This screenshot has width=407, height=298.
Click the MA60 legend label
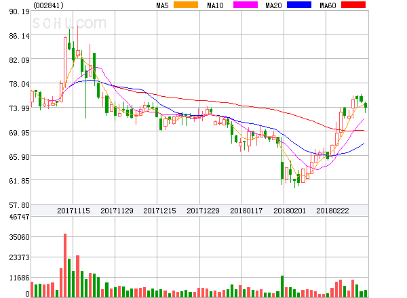point(328,5)
